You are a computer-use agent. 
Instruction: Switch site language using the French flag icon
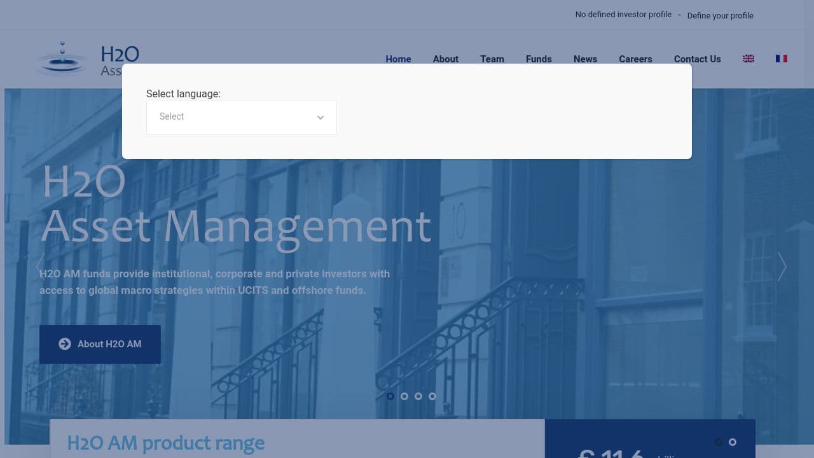tap(781, 59)
